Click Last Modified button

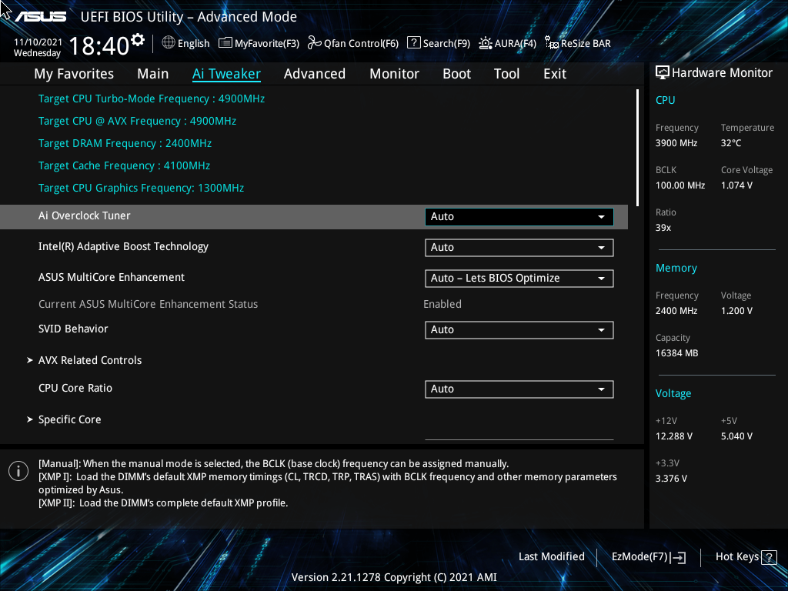(x=551, y=557)
